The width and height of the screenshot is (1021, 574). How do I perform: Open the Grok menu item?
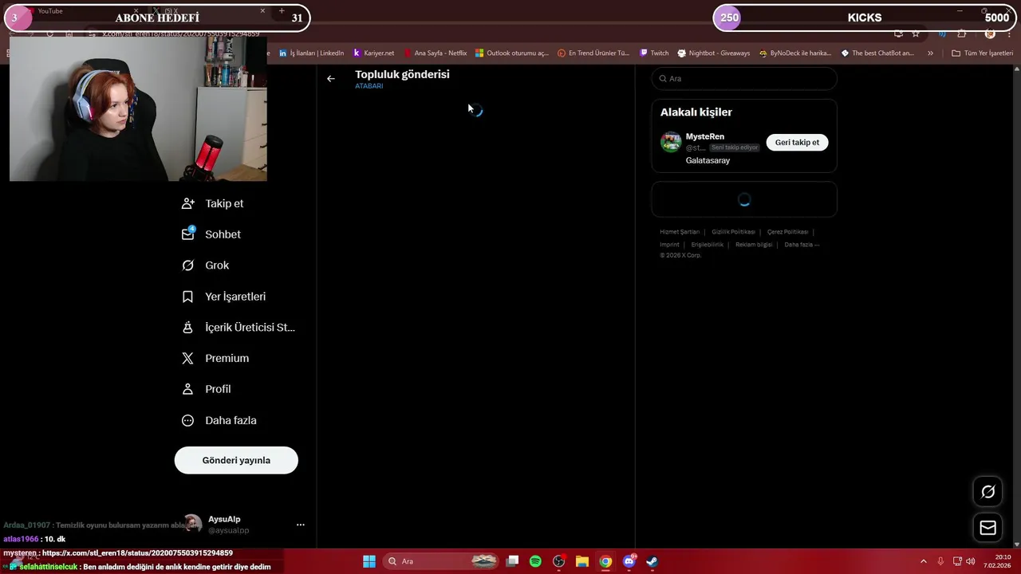pos(206,265)
